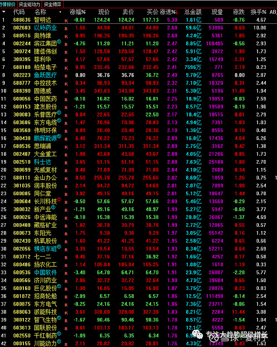
Task: Click the R marker in the 捷佳伟创 row
Action: pyautogui.click(x=66, y=52)
